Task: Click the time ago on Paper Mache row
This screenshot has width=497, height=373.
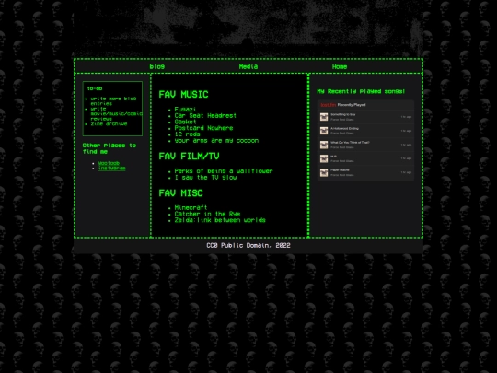Action: coord(406,172)
